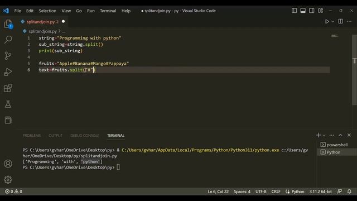Click the fruits string on line 5
The image size is (357, 201).
click(x=93, y=63)
